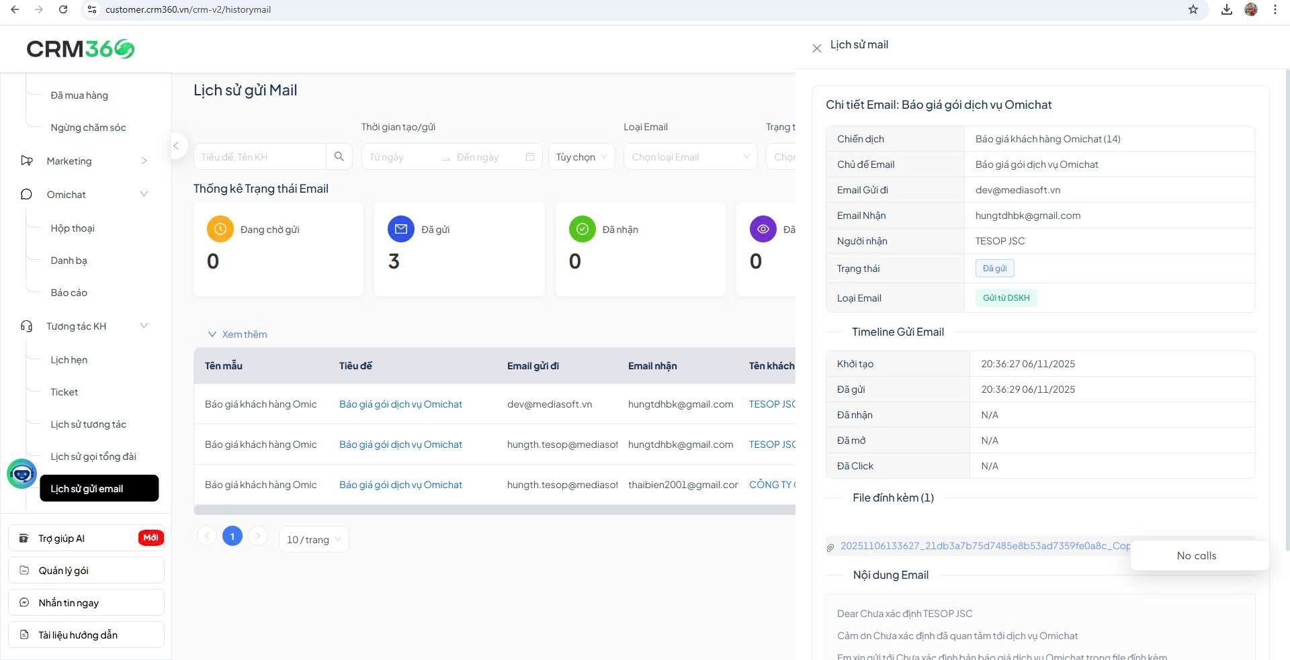Bookmark this page with star icon

tap(1193, 9)
